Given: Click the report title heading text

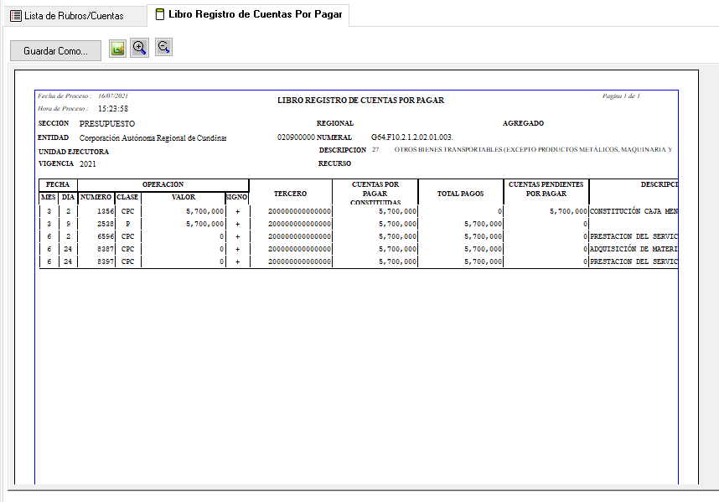Looking at the screenshot, I should pyautogui.click(x=360, y=101).
